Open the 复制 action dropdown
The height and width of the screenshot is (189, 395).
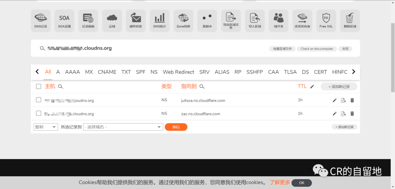click(x=46, y=127)
